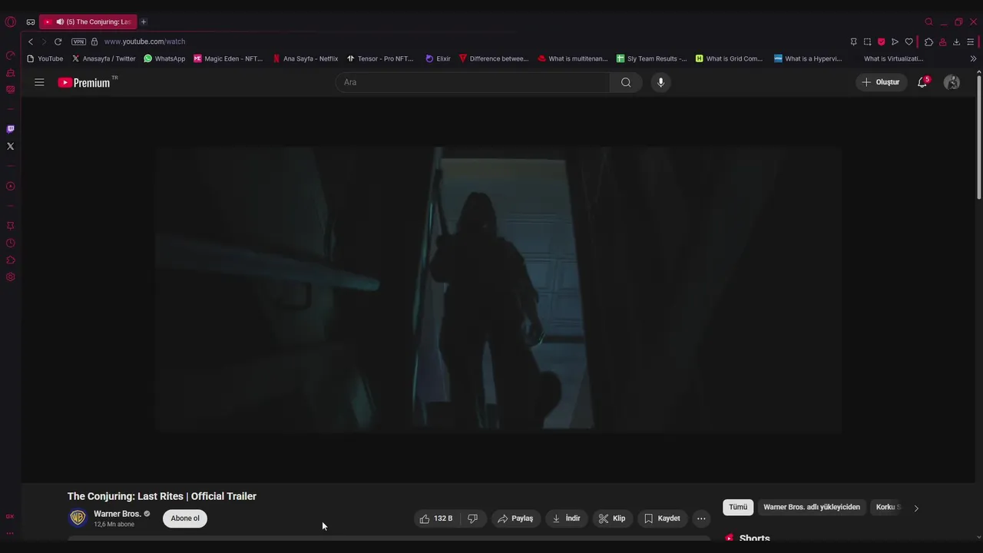Open the Sly Team Results bookmark
983x553 pixels.
click(x=652, y=58)
